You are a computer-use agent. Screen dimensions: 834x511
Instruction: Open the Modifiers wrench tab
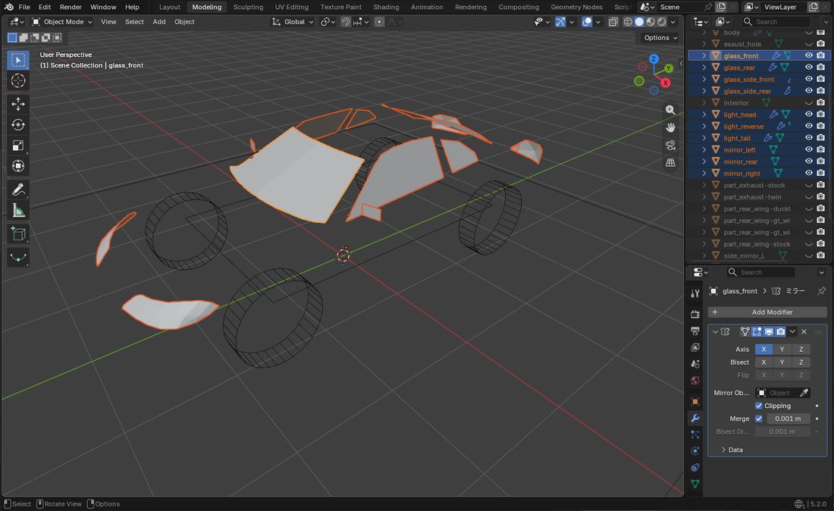694,418
